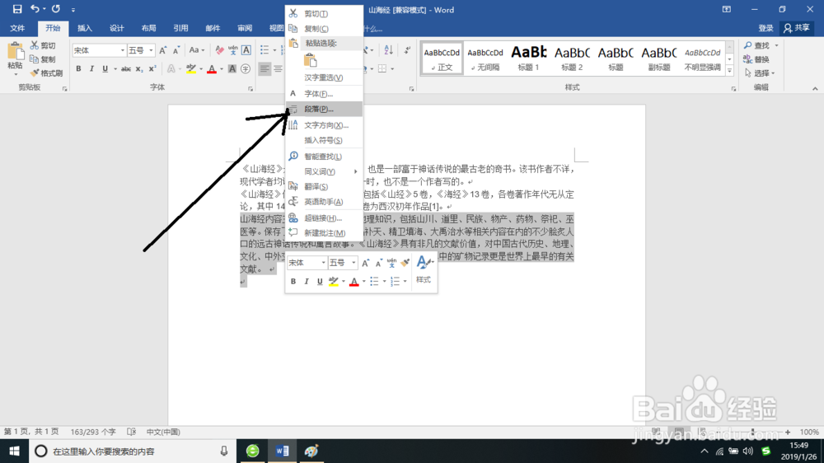Screen dimensions: 824x463
Task: Decrease font size in the ribbon
Action: click(176, 50)
